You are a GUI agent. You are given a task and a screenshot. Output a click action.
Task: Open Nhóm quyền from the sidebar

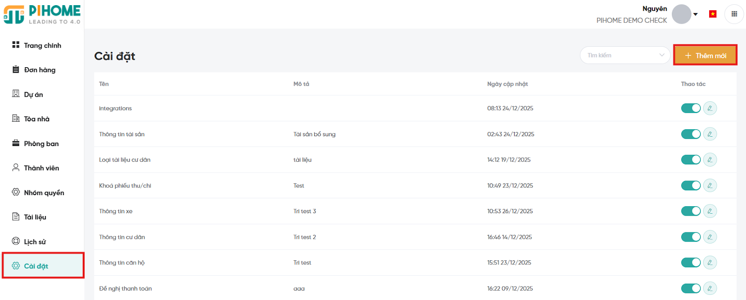(44, 193)
